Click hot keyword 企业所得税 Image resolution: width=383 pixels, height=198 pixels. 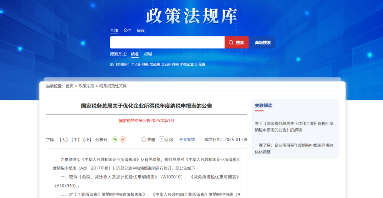pyautogui.click(x=170, y=64)
